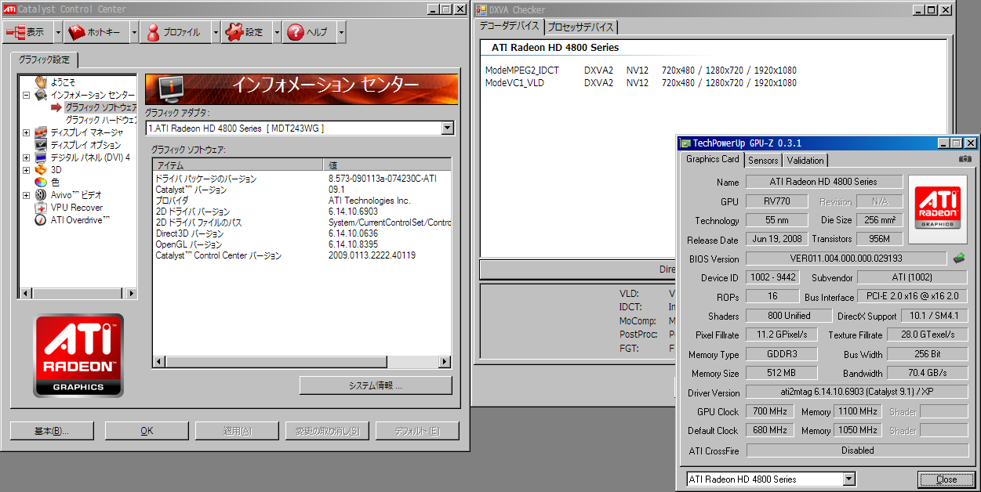Click the VPU Recover icon

pos(41,208)
